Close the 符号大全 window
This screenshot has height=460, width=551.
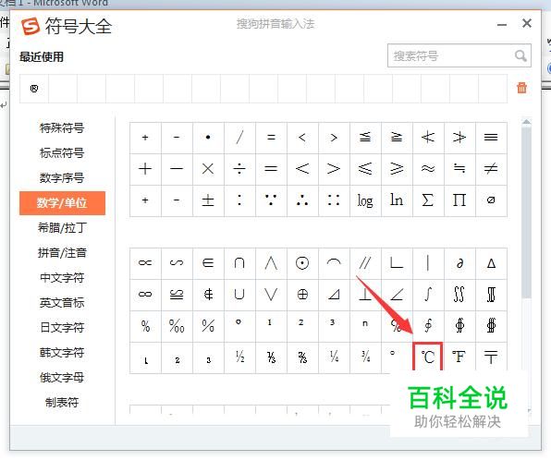[x=526, y=23]
